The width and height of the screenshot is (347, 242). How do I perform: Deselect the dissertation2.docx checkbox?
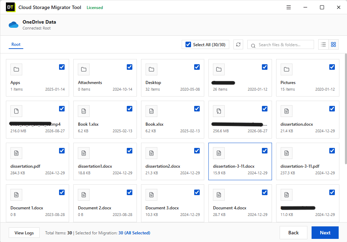pos(197,151)
